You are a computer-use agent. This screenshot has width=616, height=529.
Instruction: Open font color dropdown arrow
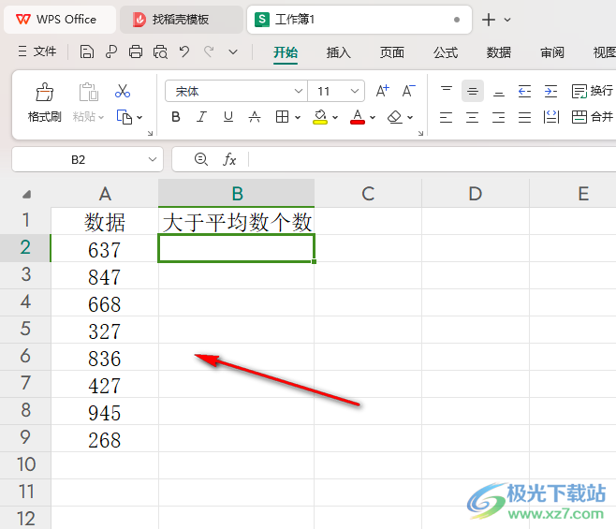(x=373, y=117)
